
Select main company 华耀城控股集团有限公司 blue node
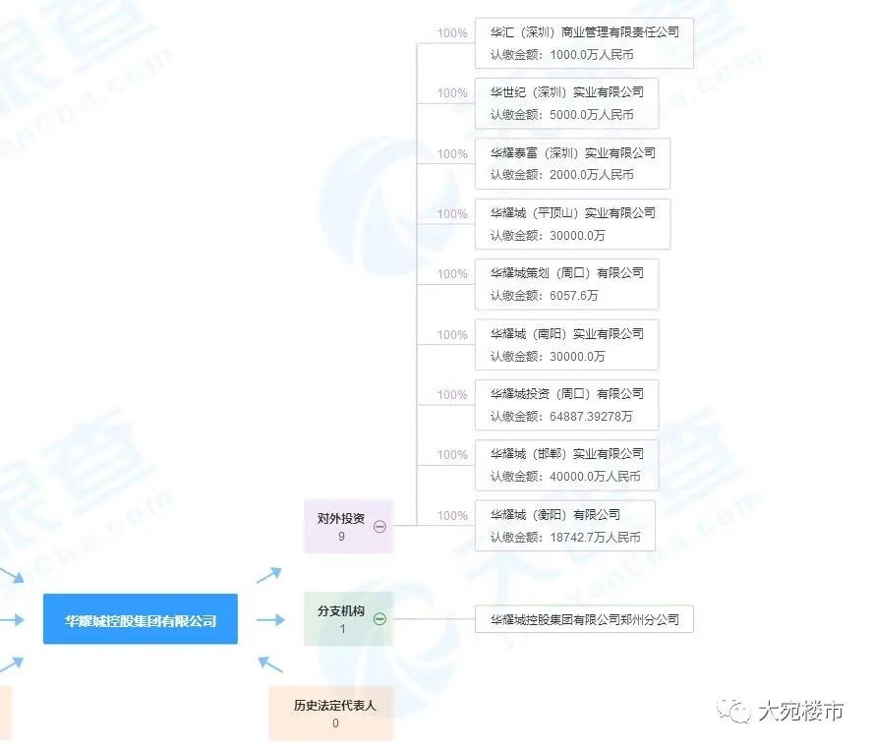click(140, 619)
